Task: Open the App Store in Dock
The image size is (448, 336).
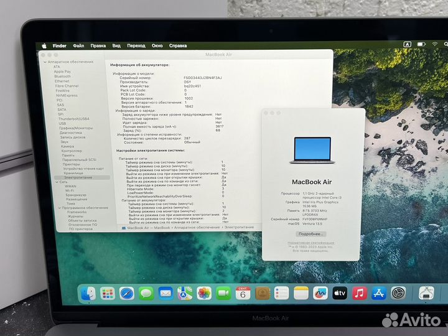Action: click(379, 294)
